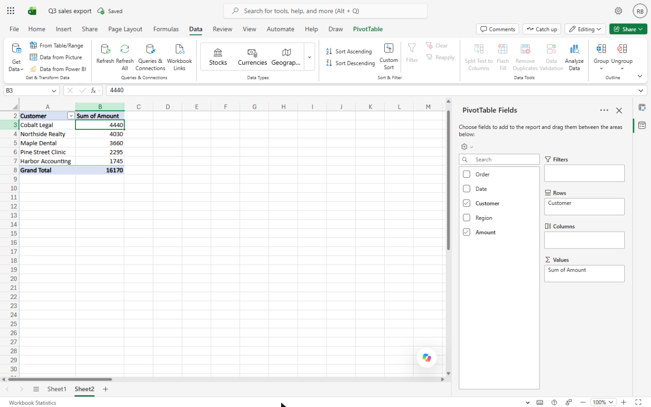Switch to the Sheet1 tab

[x=57, y=389]
